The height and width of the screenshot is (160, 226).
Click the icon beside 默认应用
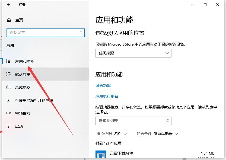(x=8, y=74)
